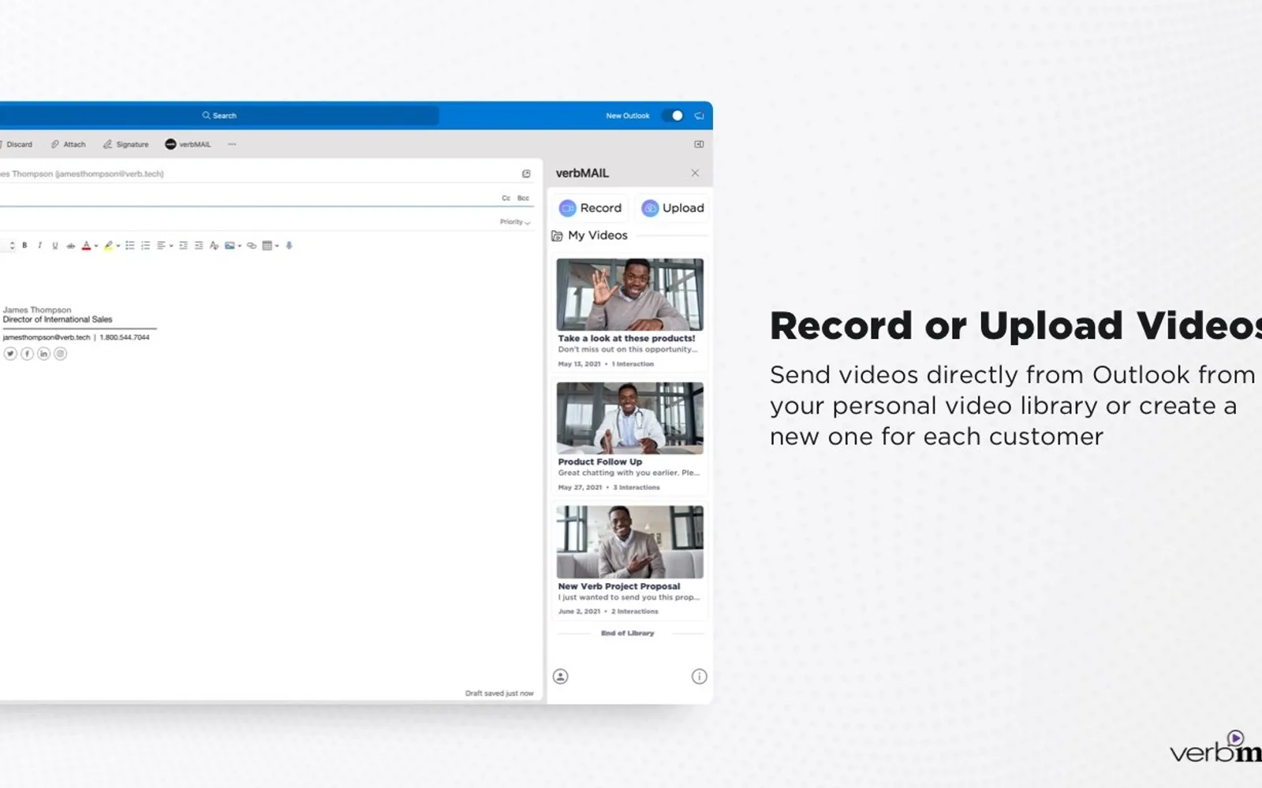This screenshot has width=1262, height=788.
Task: Insert a hyperlink
Action: click(x=252, y=246)
